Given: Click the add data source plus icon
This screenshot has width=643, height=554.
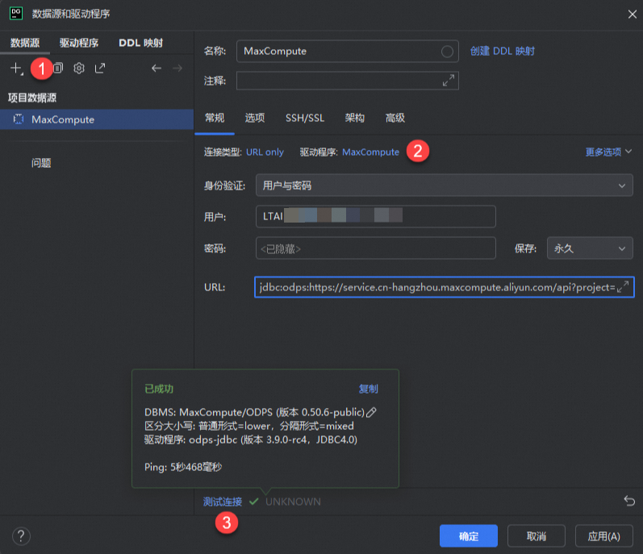Looking at the screenshot, I should (15, 68).
